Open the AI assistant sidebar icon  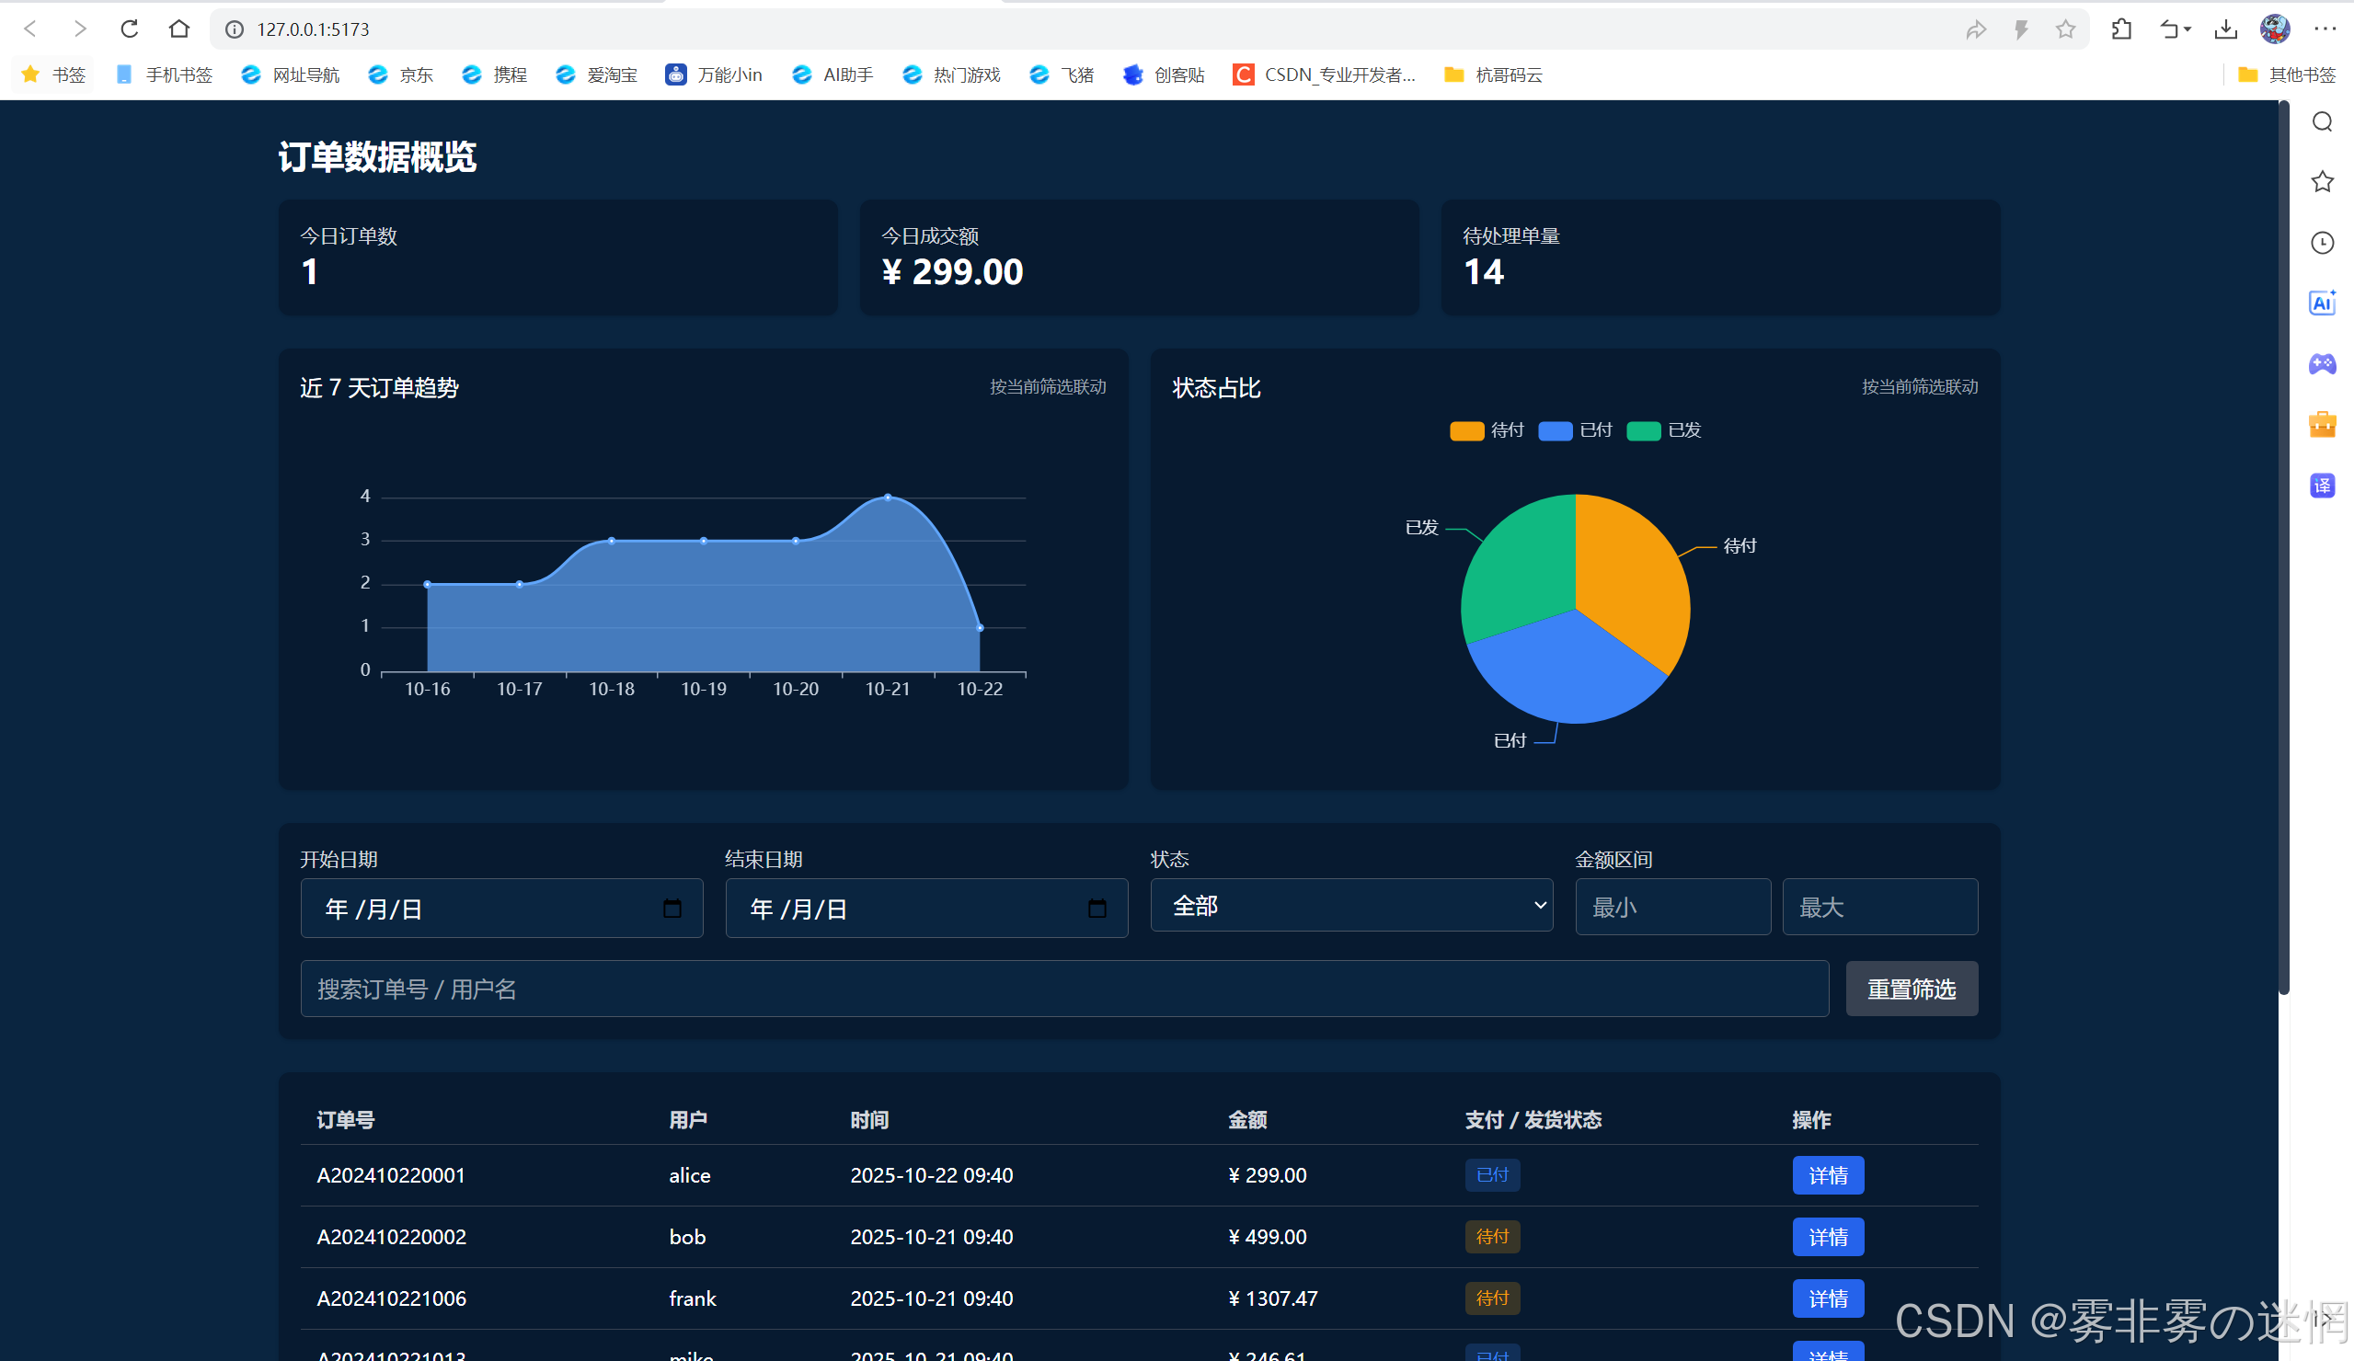[2321, 303]
